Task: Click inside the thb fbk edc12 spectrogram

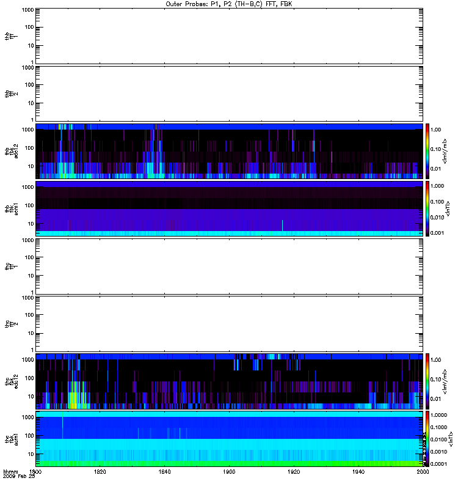Action: point(229,151)
